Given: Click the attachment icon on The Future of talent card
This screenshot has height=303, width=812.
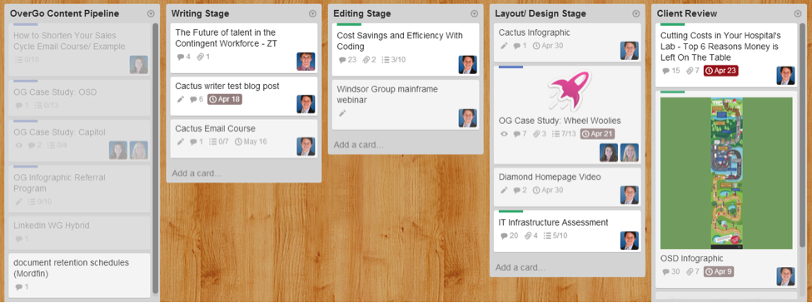Looking at the screenshot, I should tap(201, 57).
